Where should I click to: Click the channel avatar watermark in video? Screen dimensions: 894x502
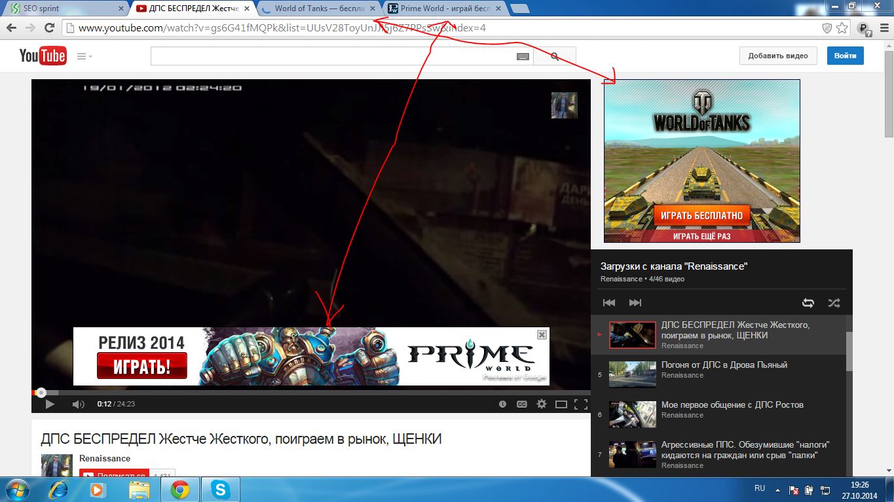564,105
